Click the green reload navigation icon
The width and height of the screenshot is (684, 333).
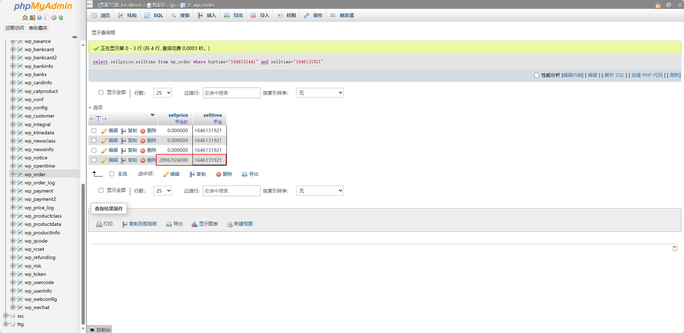coord(61,18)
